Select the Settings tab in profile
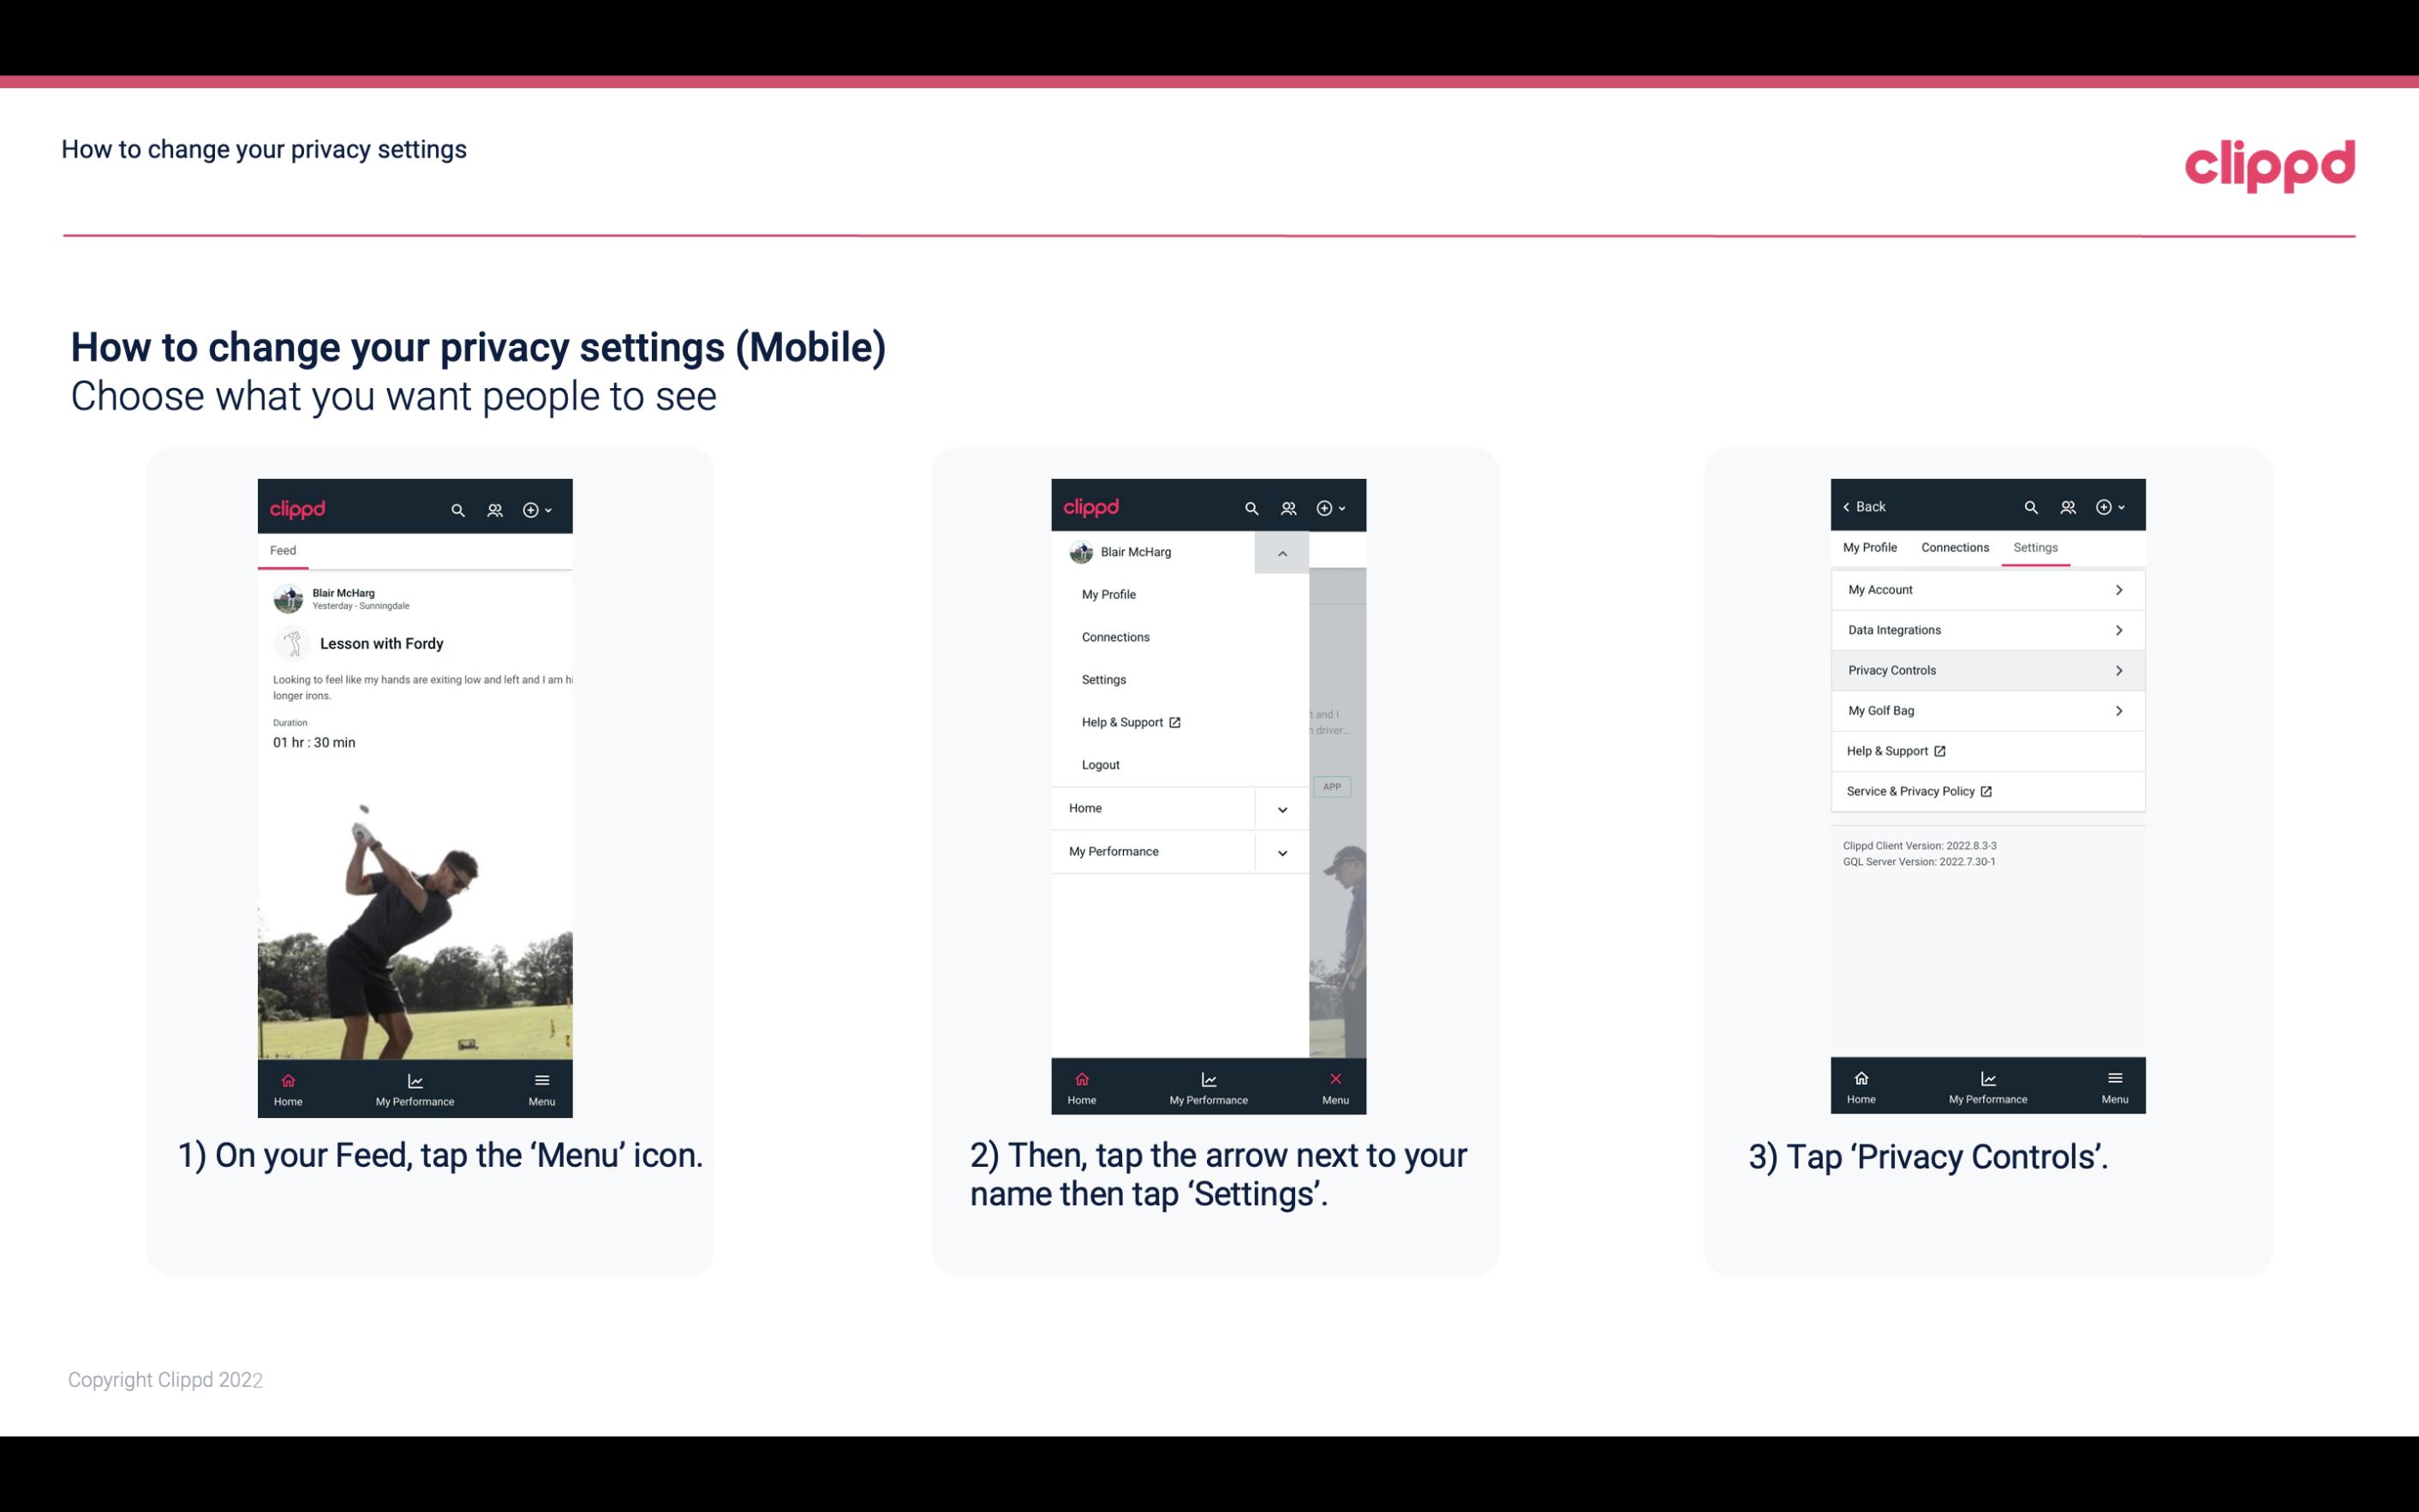 pos(2034,547)
